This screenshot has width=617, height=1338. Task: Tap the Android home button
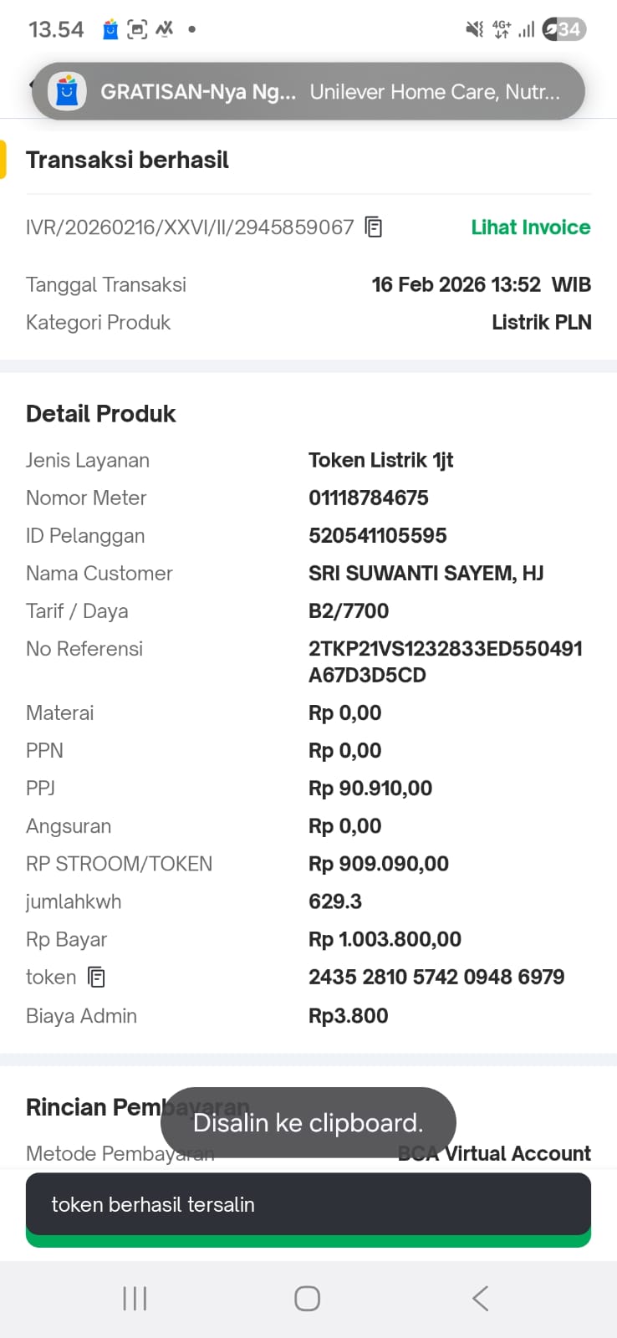pos(307,1298)
